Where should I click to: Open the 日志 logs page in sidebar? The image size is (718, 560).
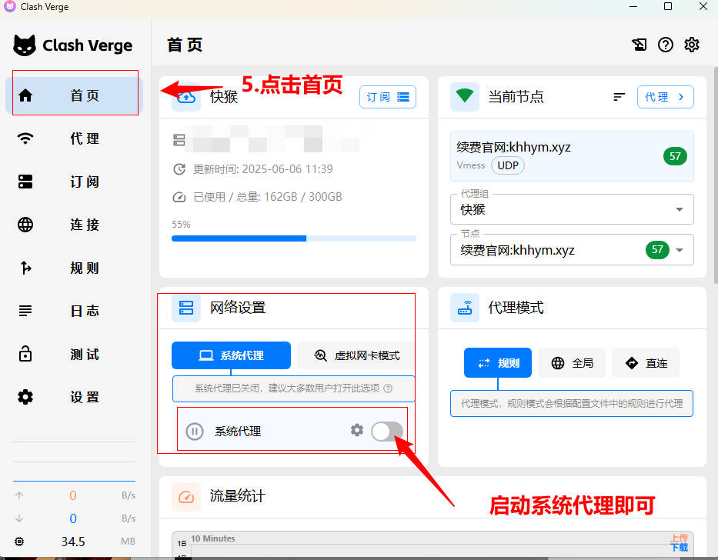[x=74, y=311]
